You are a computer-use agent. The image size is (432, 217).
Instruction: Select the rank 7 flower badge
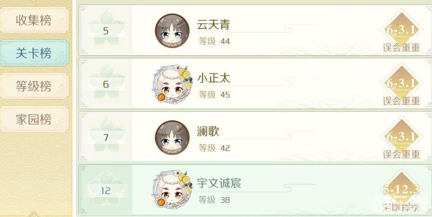coord(106,136)
